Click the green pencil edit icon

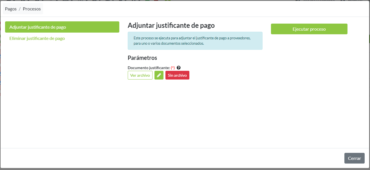click(159, 75)
